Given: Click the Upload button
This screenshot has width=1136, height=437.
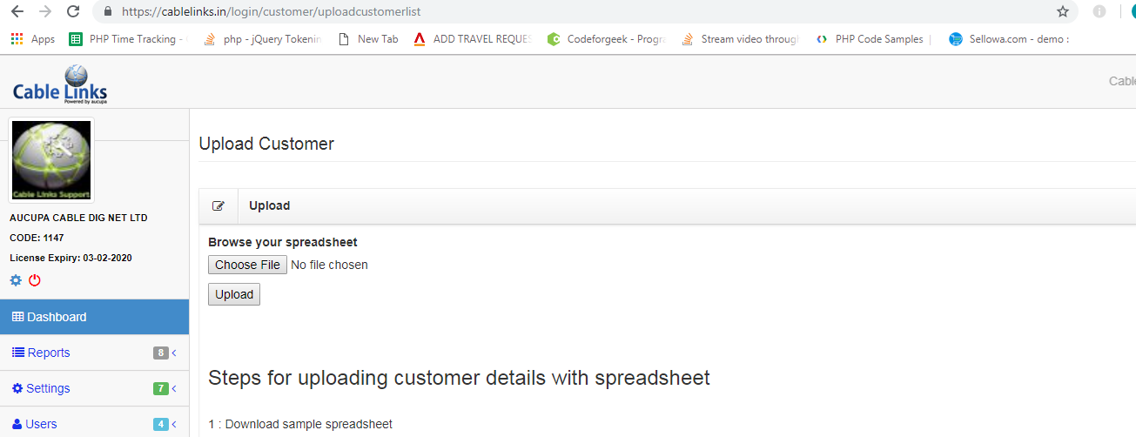Looking at the screenshot, I should 234,294.
